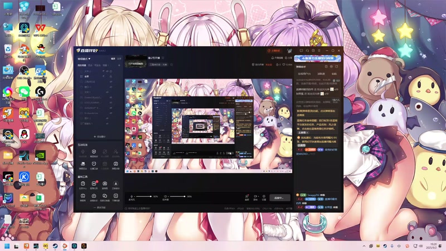
Task: Click the 开播提醒 bell option
Action: (x=277, y=58)
